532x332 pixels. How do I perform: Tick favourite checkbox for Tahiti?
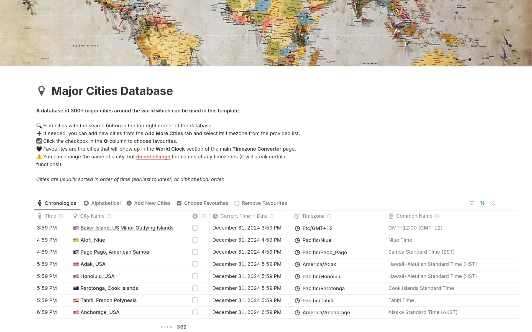tap(195, 300)
